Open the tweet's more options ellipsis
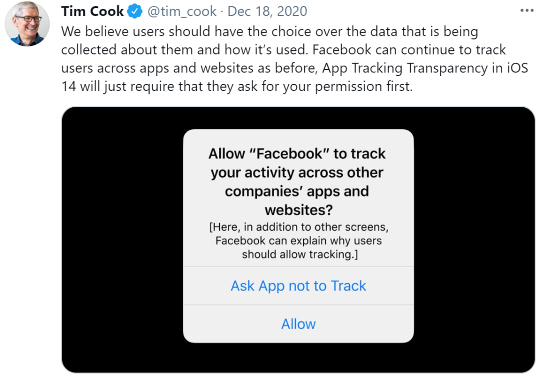The image size is (540, 375). tap(527, 10)
